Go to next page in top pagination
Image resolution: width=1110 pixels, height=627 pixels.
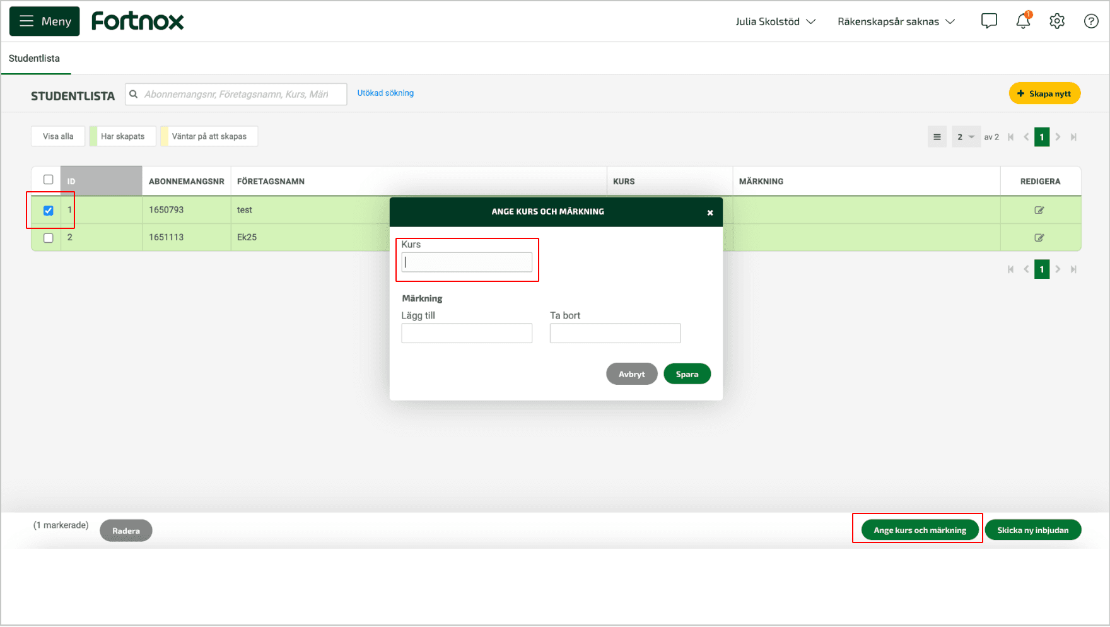[x=1058, y=137]
